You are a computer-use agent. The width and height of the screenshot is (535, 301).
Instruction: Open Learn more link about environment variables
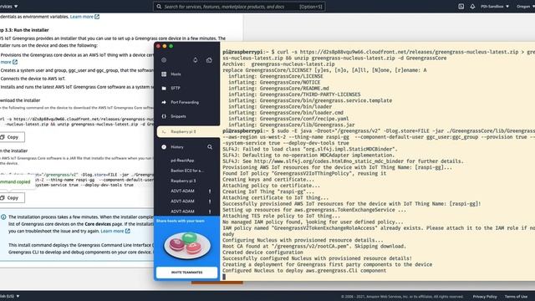pyautogui.click(x=84, y=17)
